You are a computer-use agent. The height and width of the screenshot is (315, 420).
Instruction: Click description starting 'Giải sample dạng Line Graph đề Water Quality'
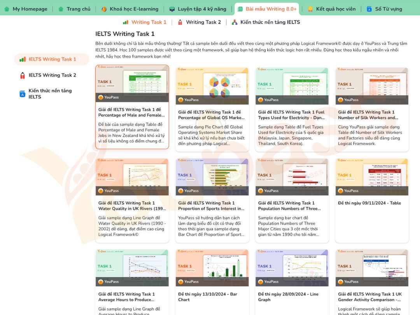[x=132, y=226]
